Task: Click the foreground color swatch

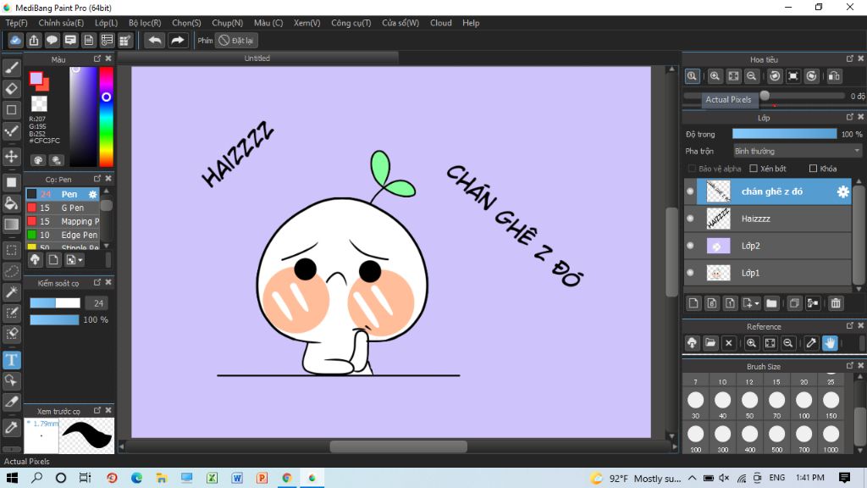Action: tap(36, 79)
